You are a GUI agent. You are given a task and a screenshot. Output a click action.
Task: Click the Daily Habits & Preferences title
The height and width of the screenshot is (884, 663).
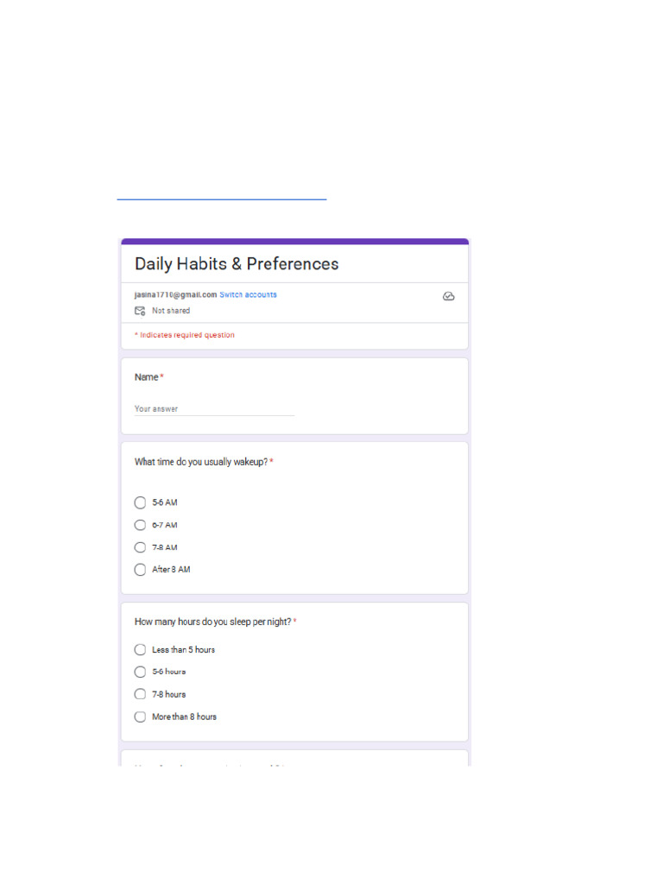pyautogui.click(x=237, y=264)
